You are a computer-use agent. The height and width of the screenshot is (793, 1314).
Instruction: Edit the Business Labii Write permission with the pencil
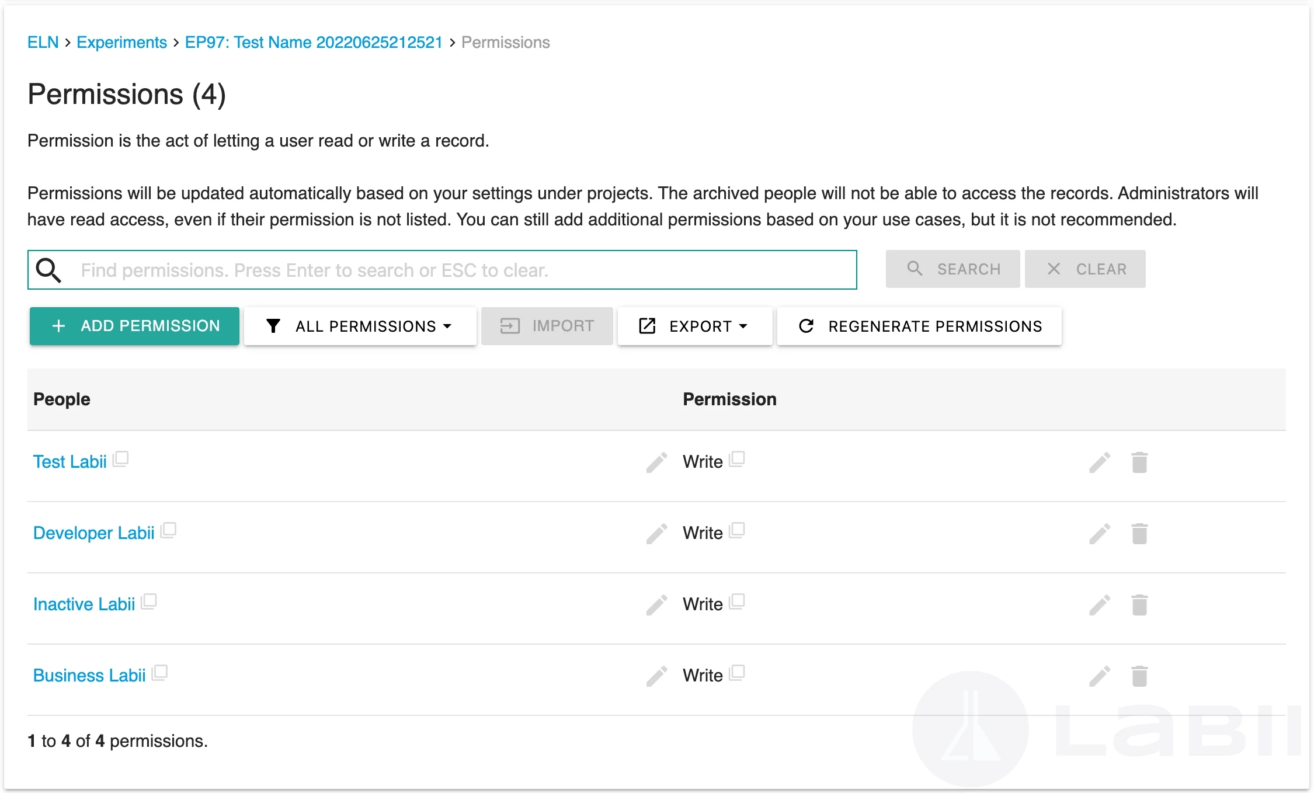[656, 676]
